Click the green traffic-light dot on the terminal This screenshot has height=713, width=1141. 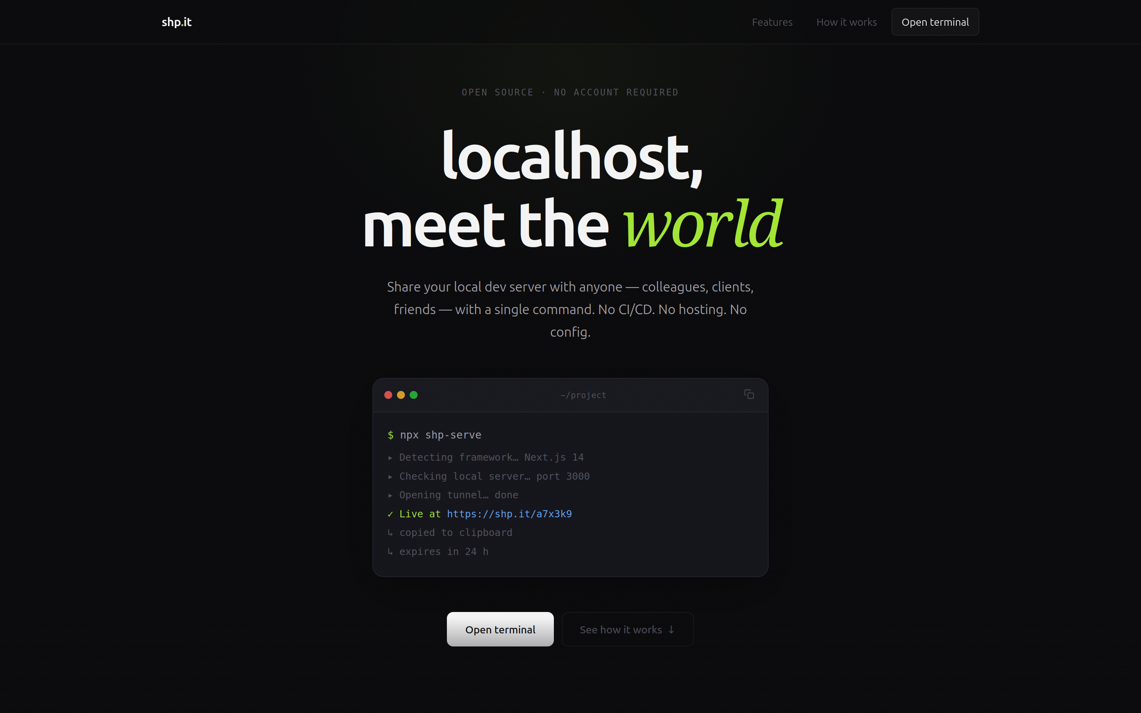[x=414, y=395]
